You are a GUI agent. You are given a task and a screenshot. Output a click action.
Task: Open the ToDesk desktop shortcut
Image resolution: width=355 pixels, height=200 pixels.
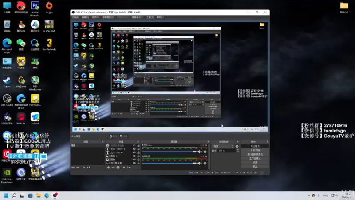pos(35,119)
